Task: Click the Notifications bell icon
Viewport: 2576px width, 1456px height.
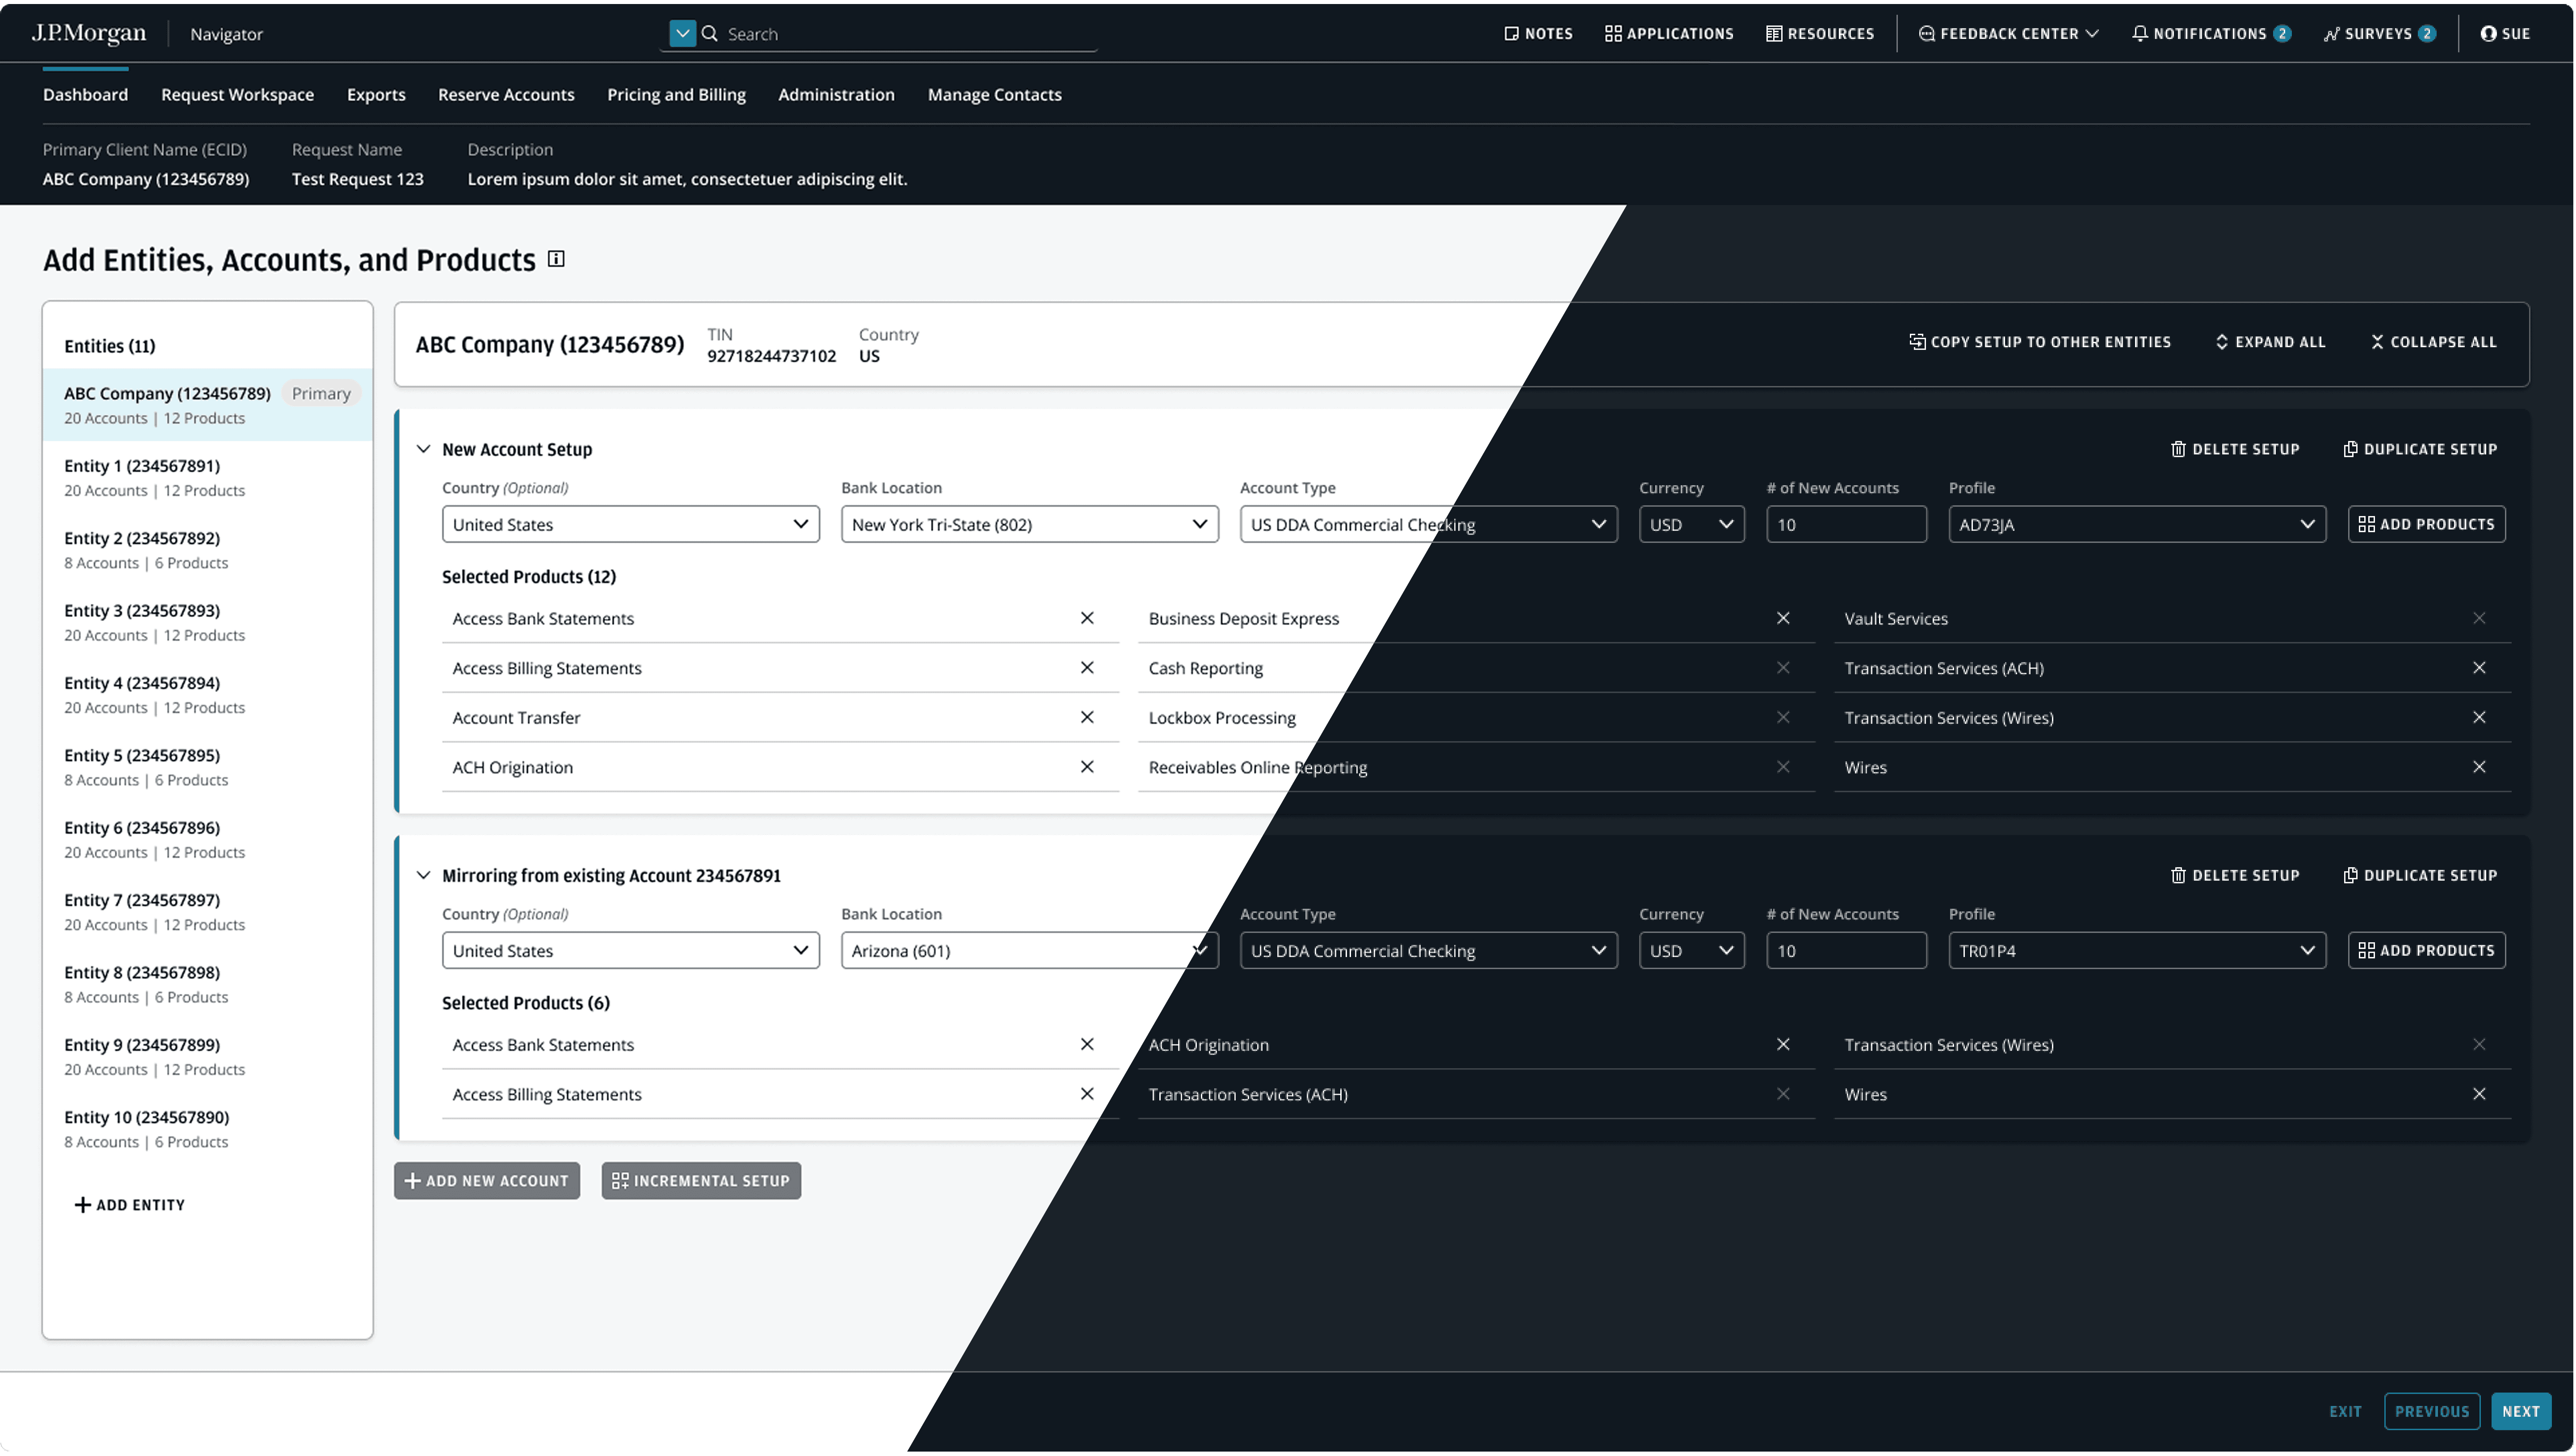Action: tap(2139, 34)
